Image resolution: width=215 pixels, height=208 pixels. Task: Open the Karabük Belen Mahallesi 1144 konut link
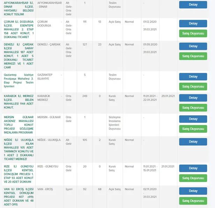coord(18,102)
